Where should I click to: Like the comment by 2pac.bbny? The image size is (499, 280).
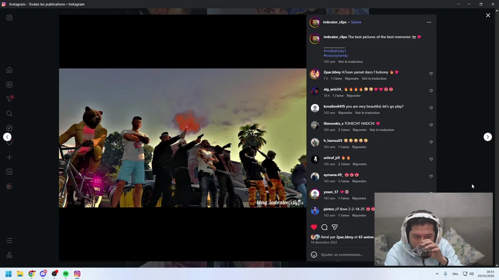(431, 73)
